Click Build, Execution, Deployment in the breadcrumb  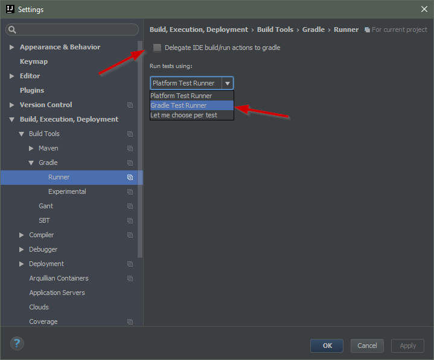tap(199, 29)
